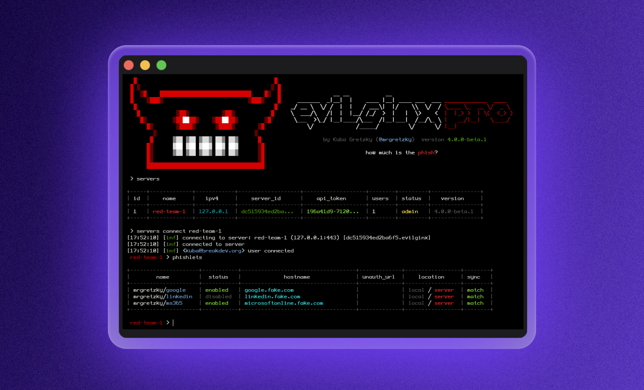
Task: Click the "server_id" column header
Action: click(x=266, y=199)
